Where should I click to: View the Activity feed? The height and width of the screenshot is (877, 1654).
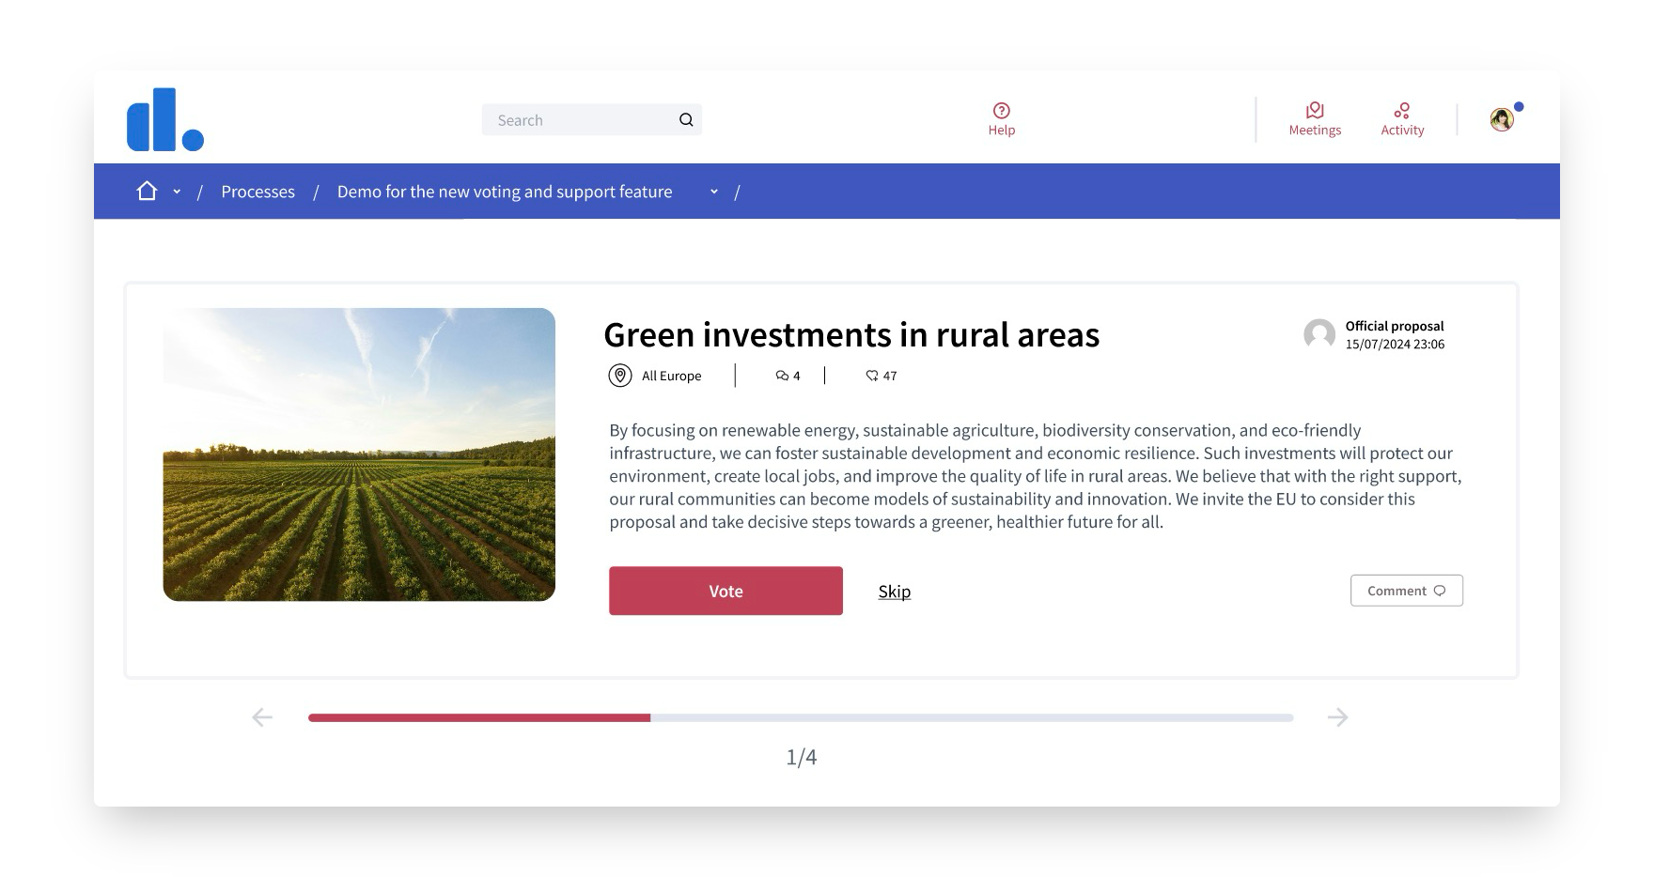1401,119
